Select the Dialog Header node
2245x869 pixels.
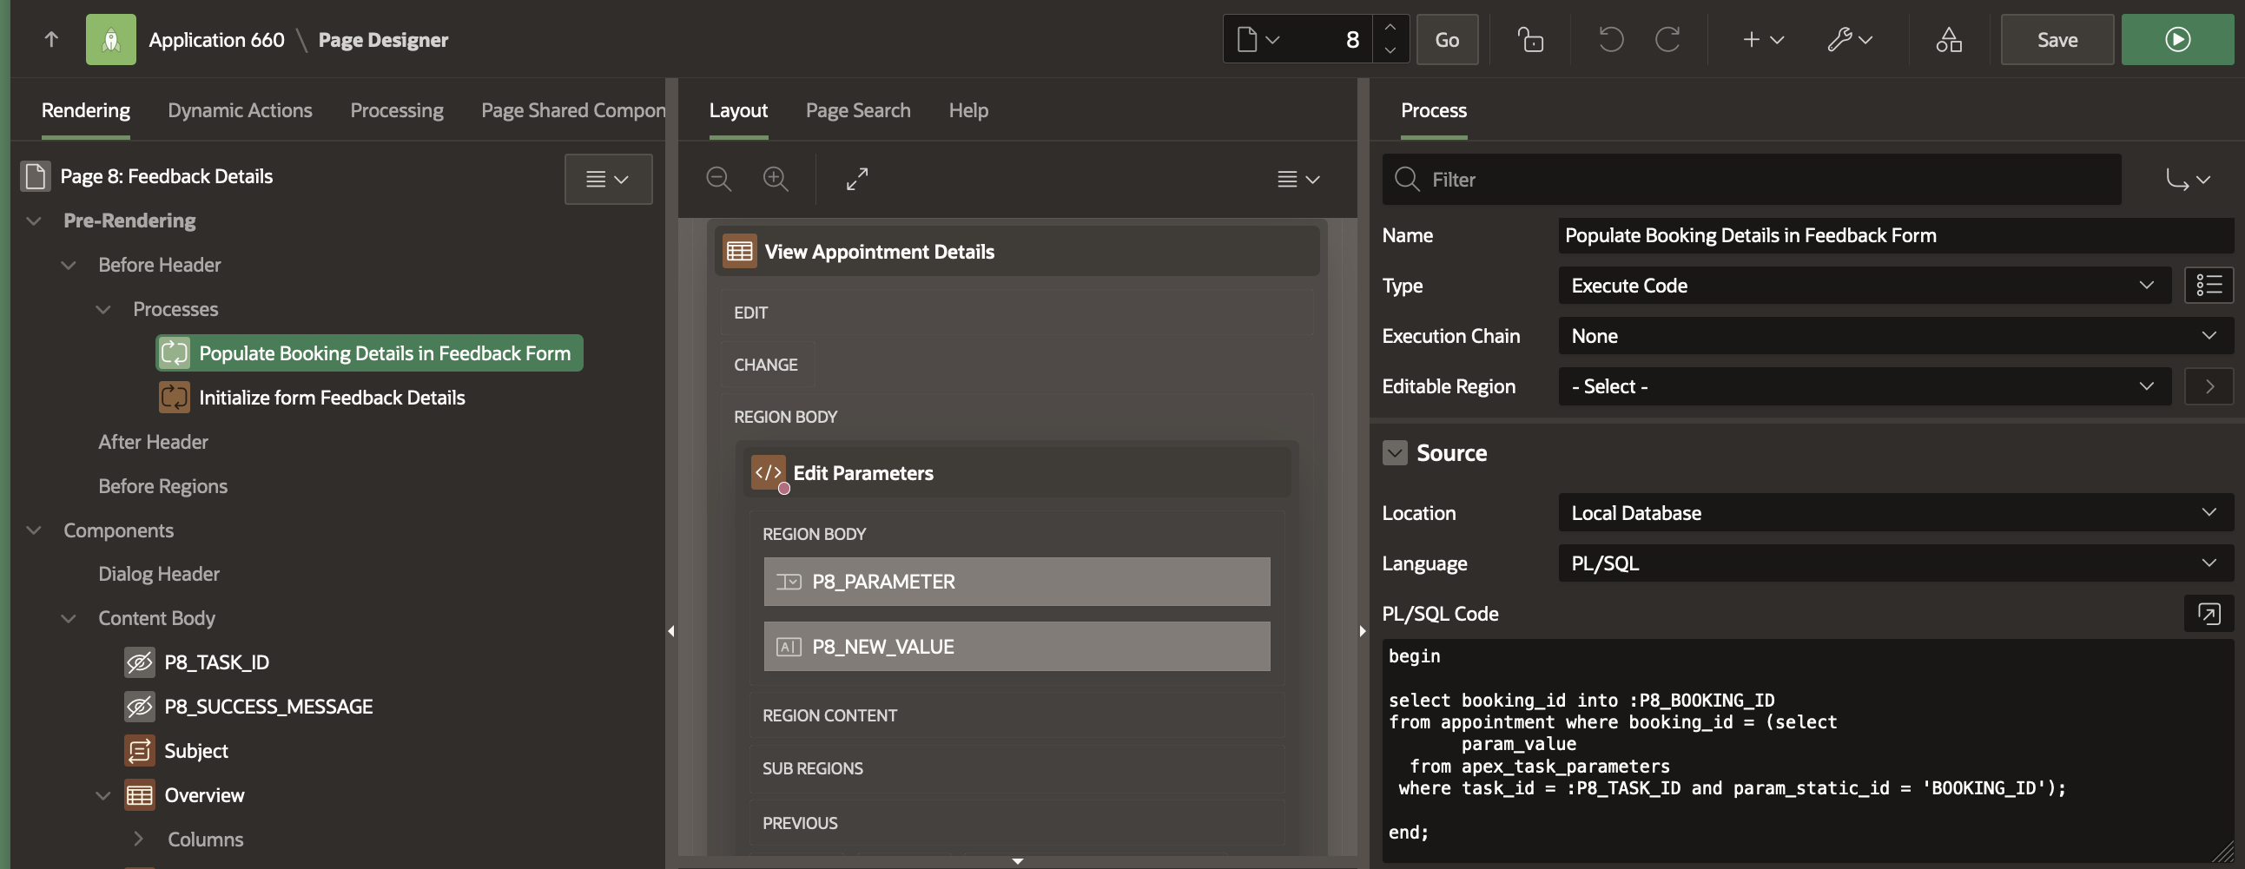tap(159, 574)
